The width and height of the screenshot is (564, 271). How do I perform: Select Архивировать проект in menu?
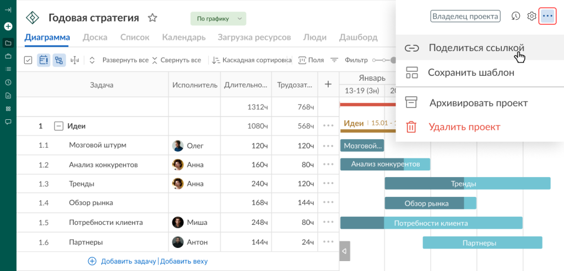pyautogui.click(x=480, y=103)
